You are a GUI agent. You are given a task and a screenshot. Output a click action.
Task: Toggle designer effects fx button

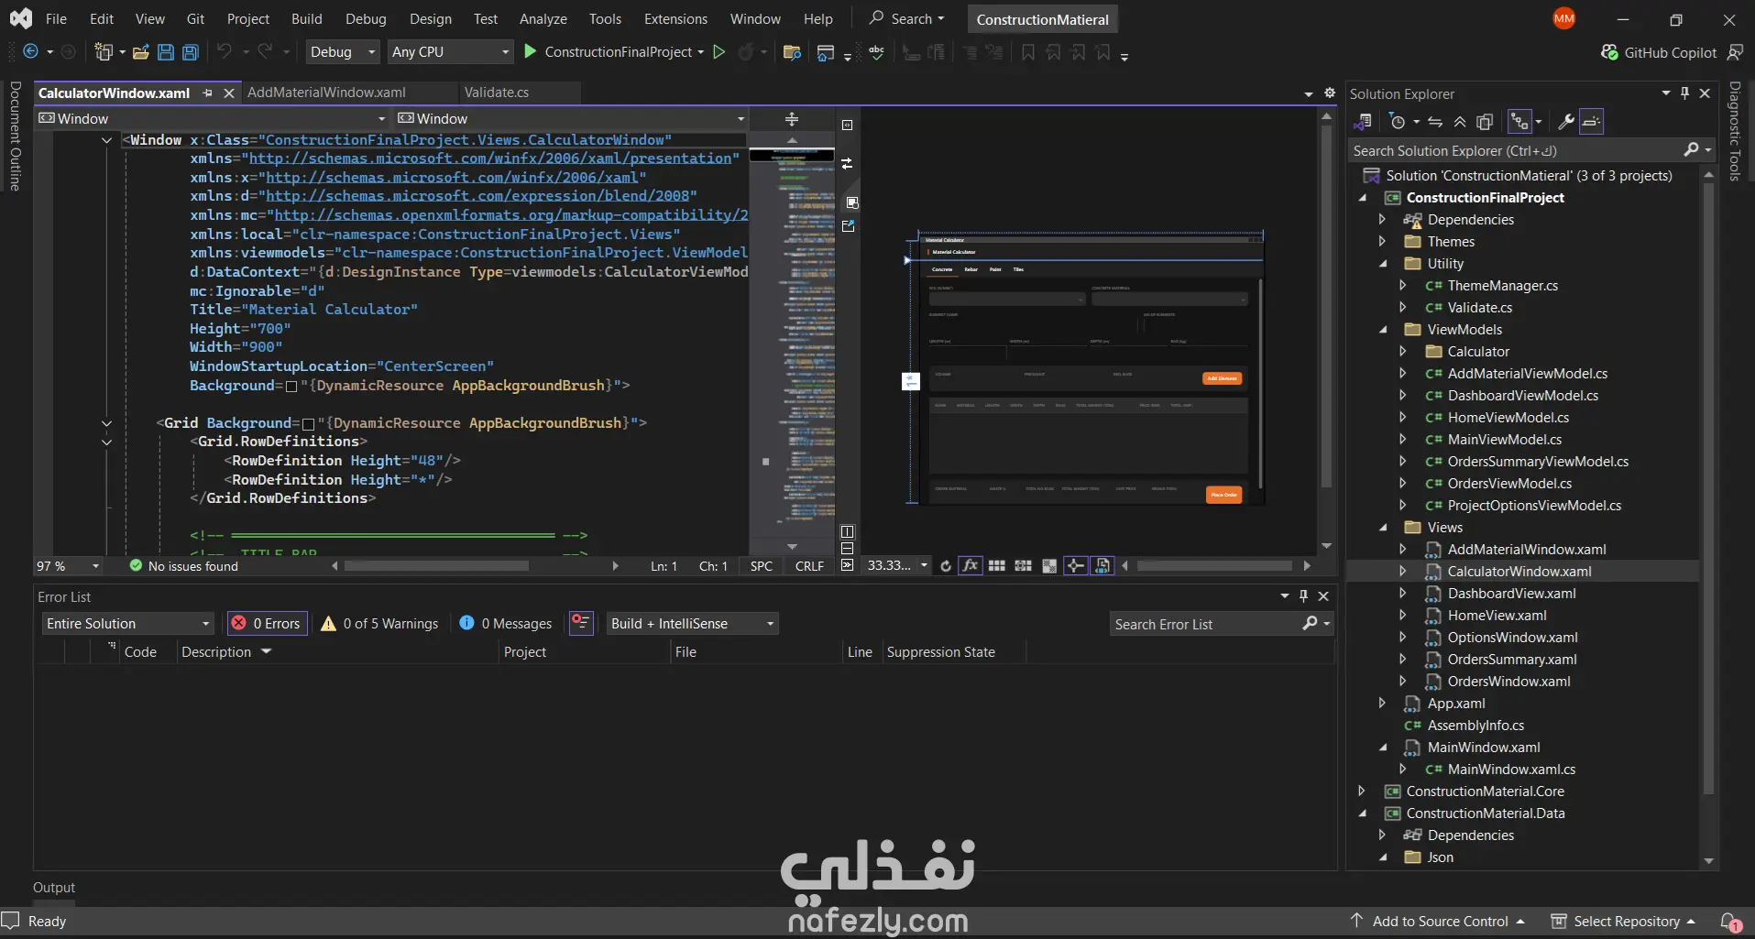(x=971, y=566)
